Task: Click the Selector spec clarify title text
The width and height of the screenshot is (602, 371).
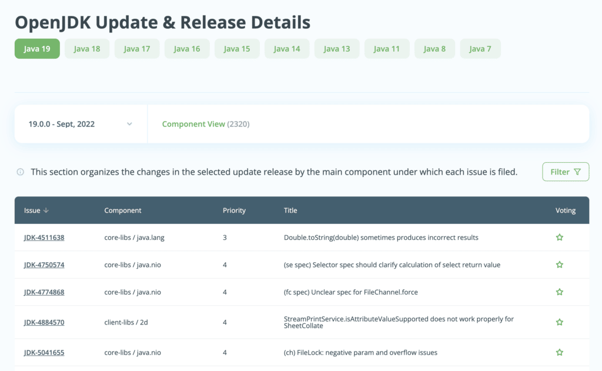Action: coord(392,265)
